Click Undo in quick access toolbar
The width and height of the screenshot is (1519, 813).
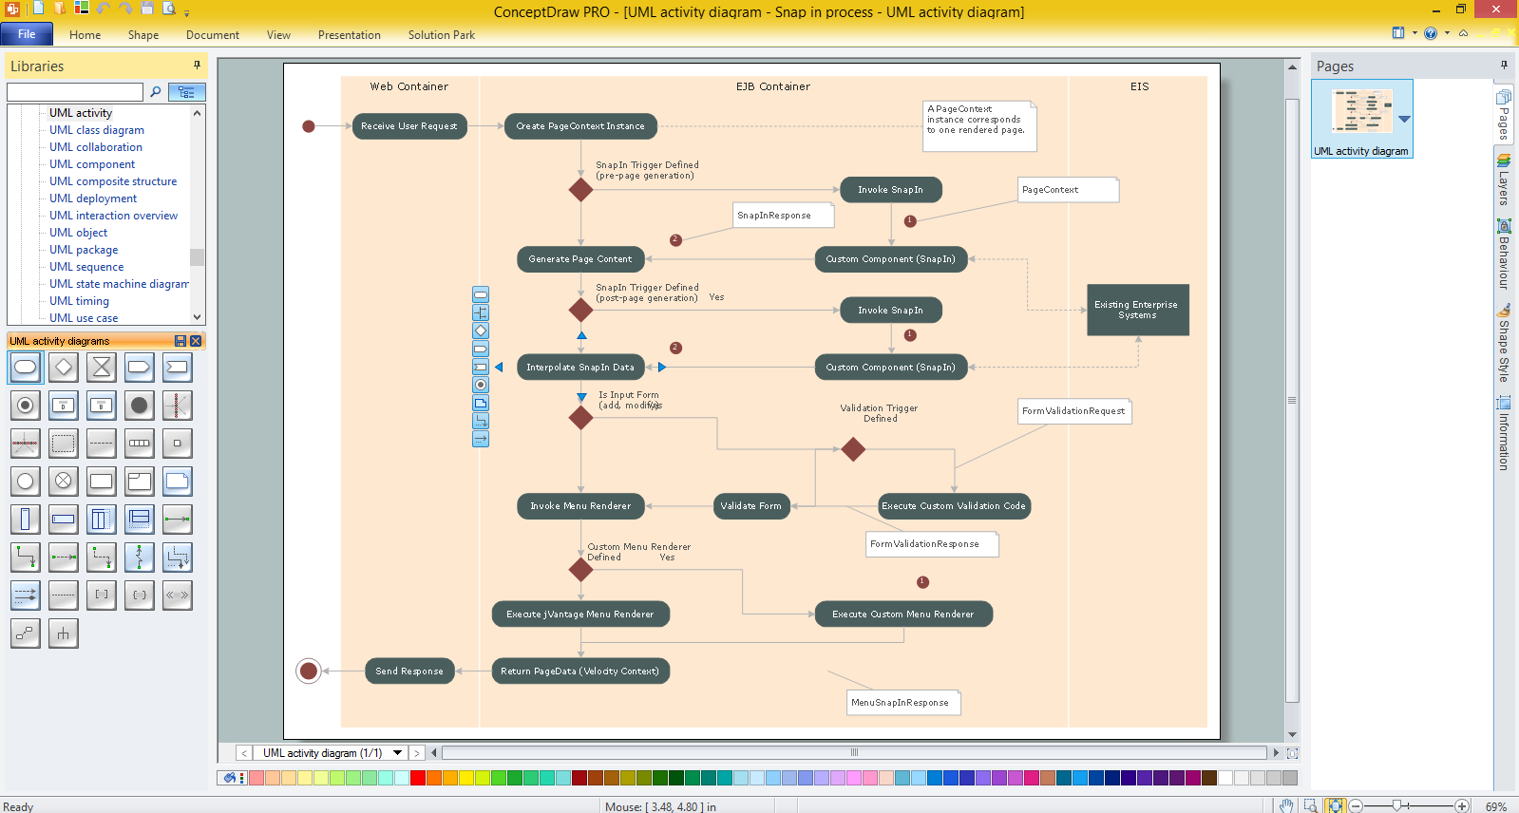(103, 9)
